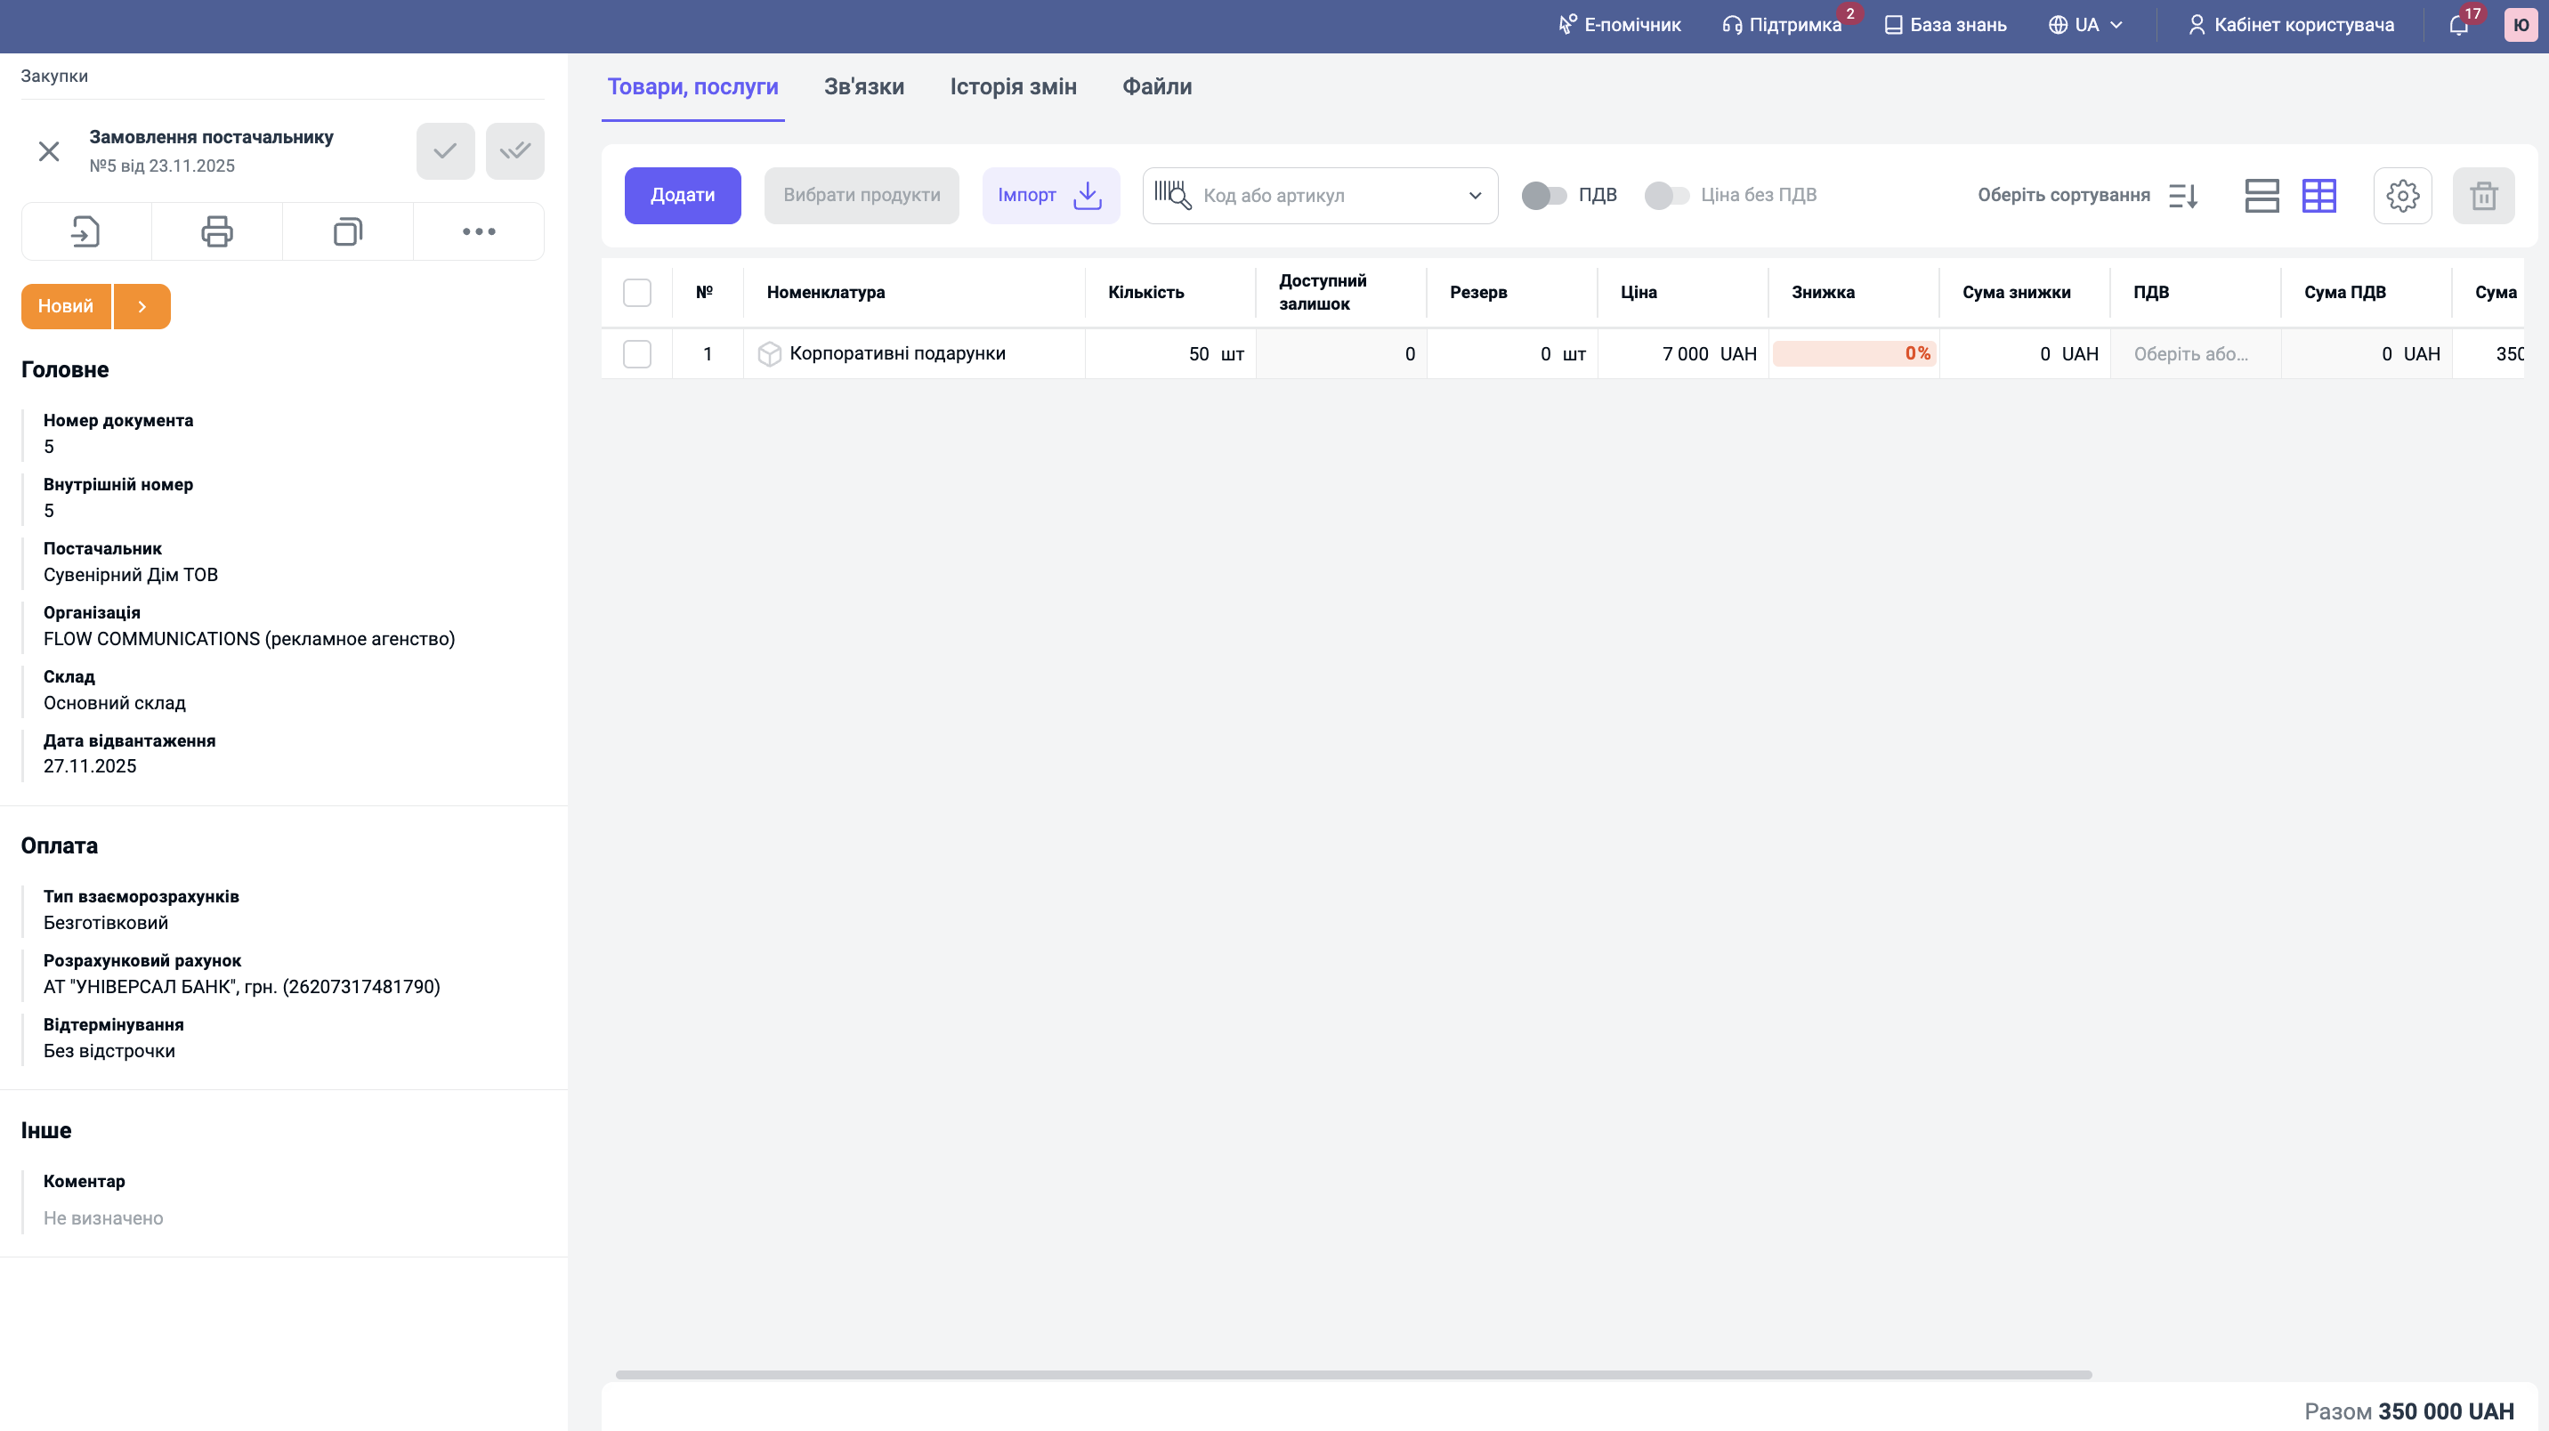The width and height of the screenshot is (2549, 1431).
Task: Click the notifications bell icon
Action: click(2458, 26)
